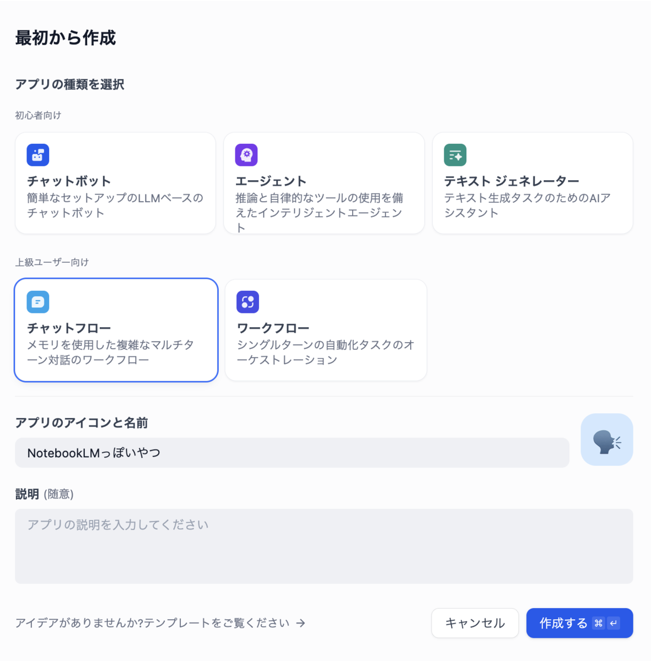Click the ↵ enter badge on 作成する
This screenshot has width=651, height=661.
pos(615,623)
